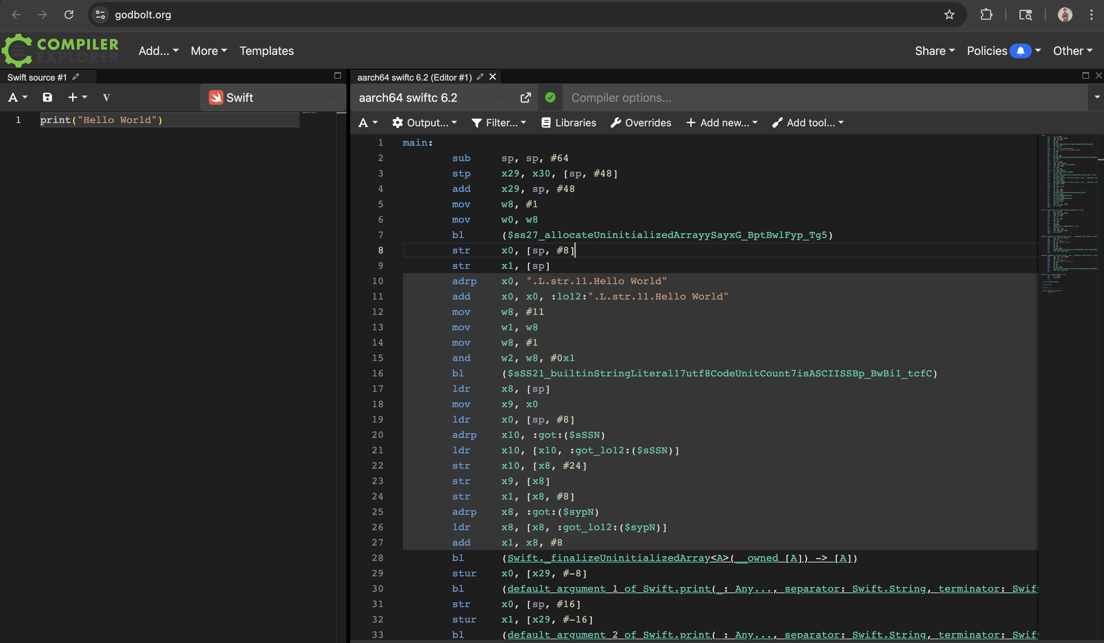The width and height of the screenshot is (1104, 643).
Task: Click the green compilation status check icon
Action: click(x=550, y=97)
